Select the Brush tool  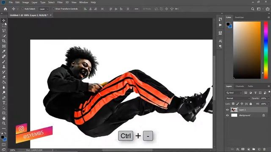(x=4, y=62)
